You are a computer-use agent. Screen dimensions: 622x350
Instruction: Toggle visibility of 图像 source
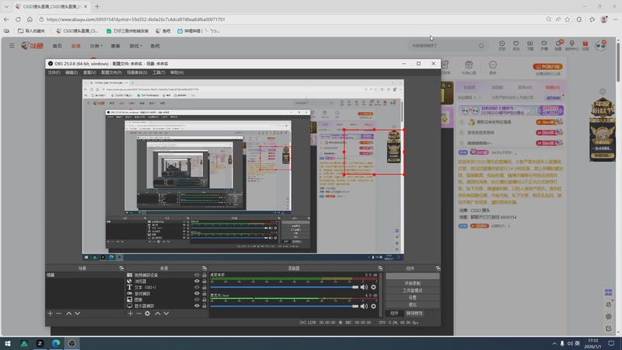tap(197, 299)
